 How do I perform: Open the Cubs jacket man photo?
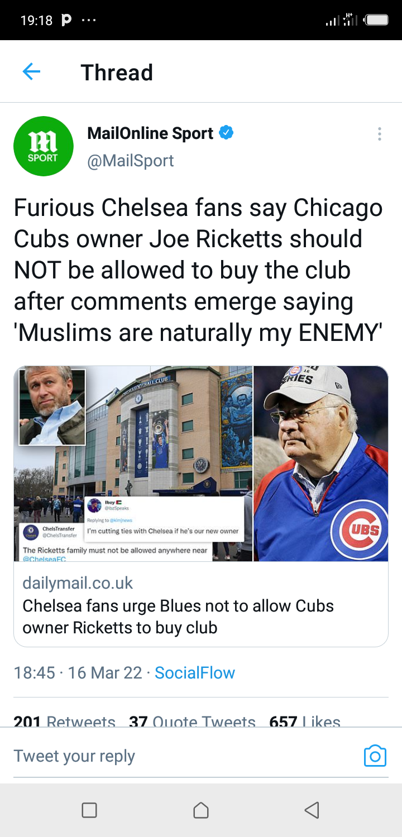[x=321, y=464]
